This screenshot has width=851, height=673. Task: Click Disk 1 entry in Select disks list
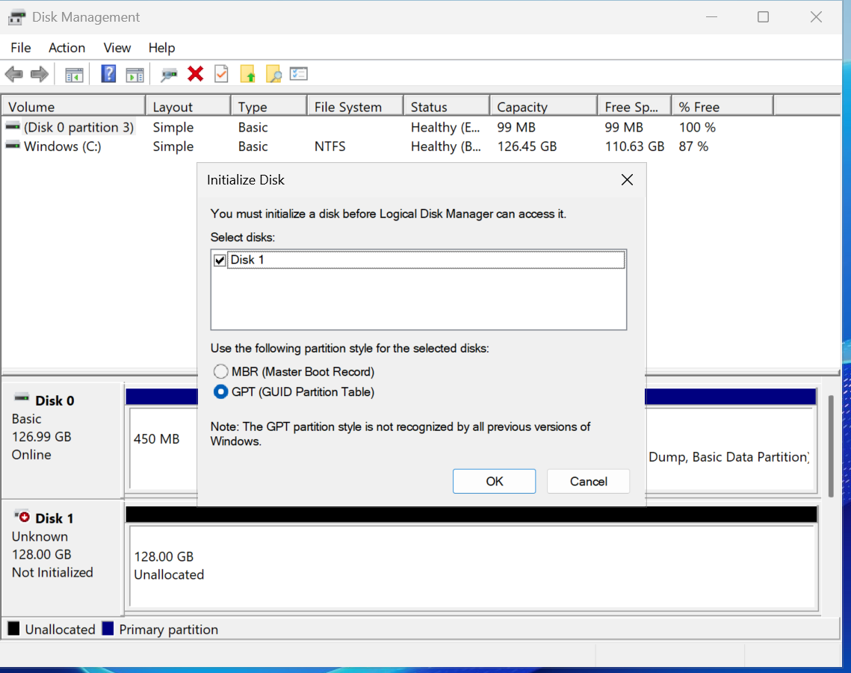426,260
